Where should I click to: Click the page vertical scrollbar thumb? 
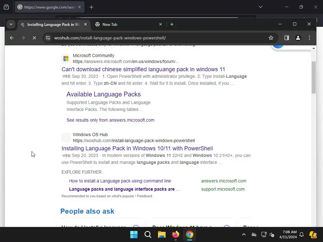(314, 78)
